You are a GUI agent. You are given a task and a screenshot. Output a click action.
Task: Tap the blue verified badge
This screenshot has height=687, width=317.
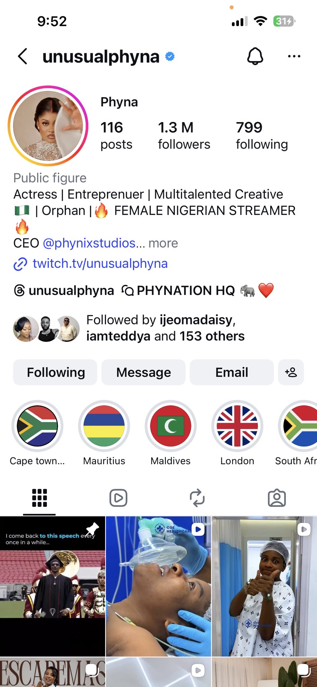tap(170, 56)
